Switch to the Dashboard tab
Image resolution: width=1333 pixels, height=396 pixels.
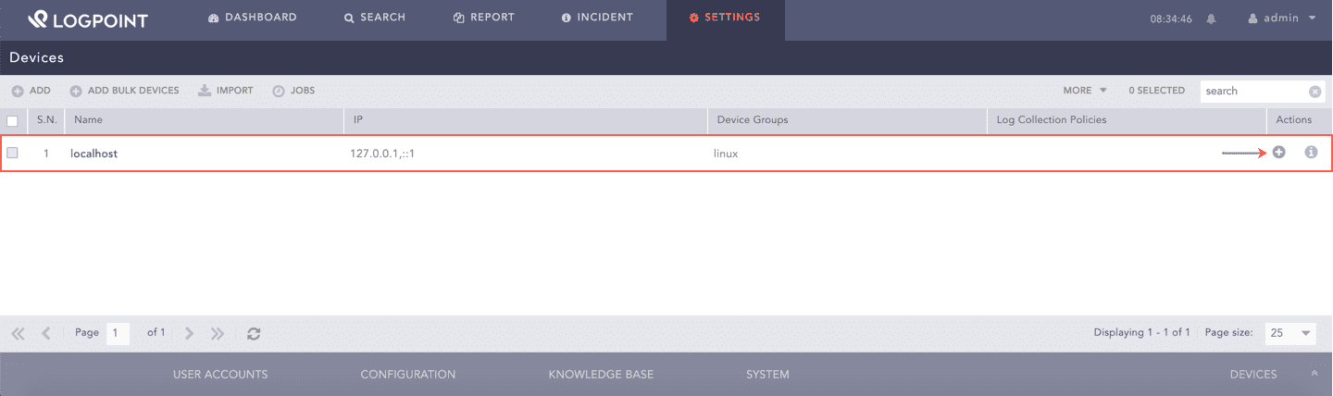(253, 18)
